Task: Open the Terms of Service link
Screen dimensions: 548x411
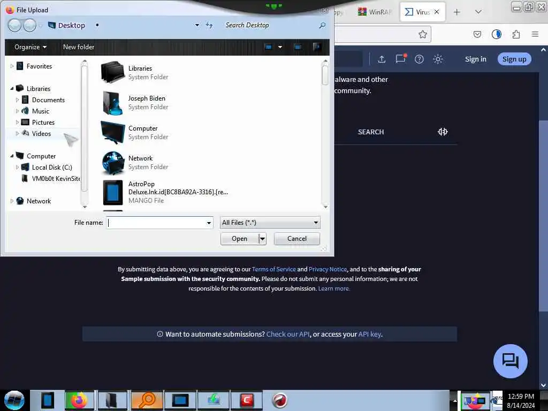Action: (273, 269)
